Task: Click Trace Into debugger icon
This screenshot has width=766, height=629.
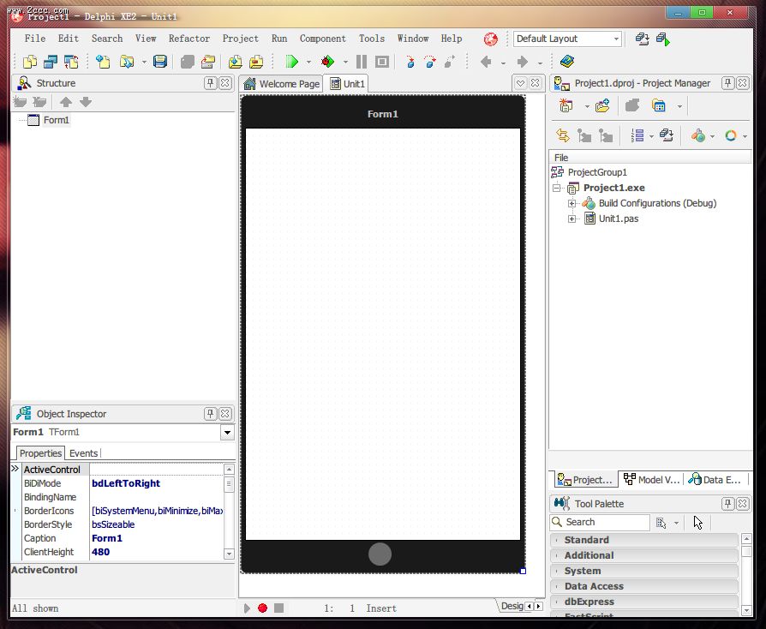Action: coord(410,62)
